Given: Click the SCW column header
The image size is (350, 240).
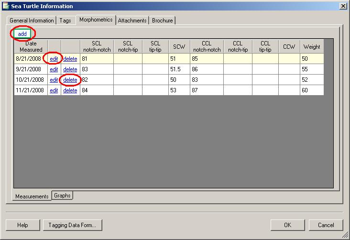Looking at the screenshot, I should click(179, 46).
